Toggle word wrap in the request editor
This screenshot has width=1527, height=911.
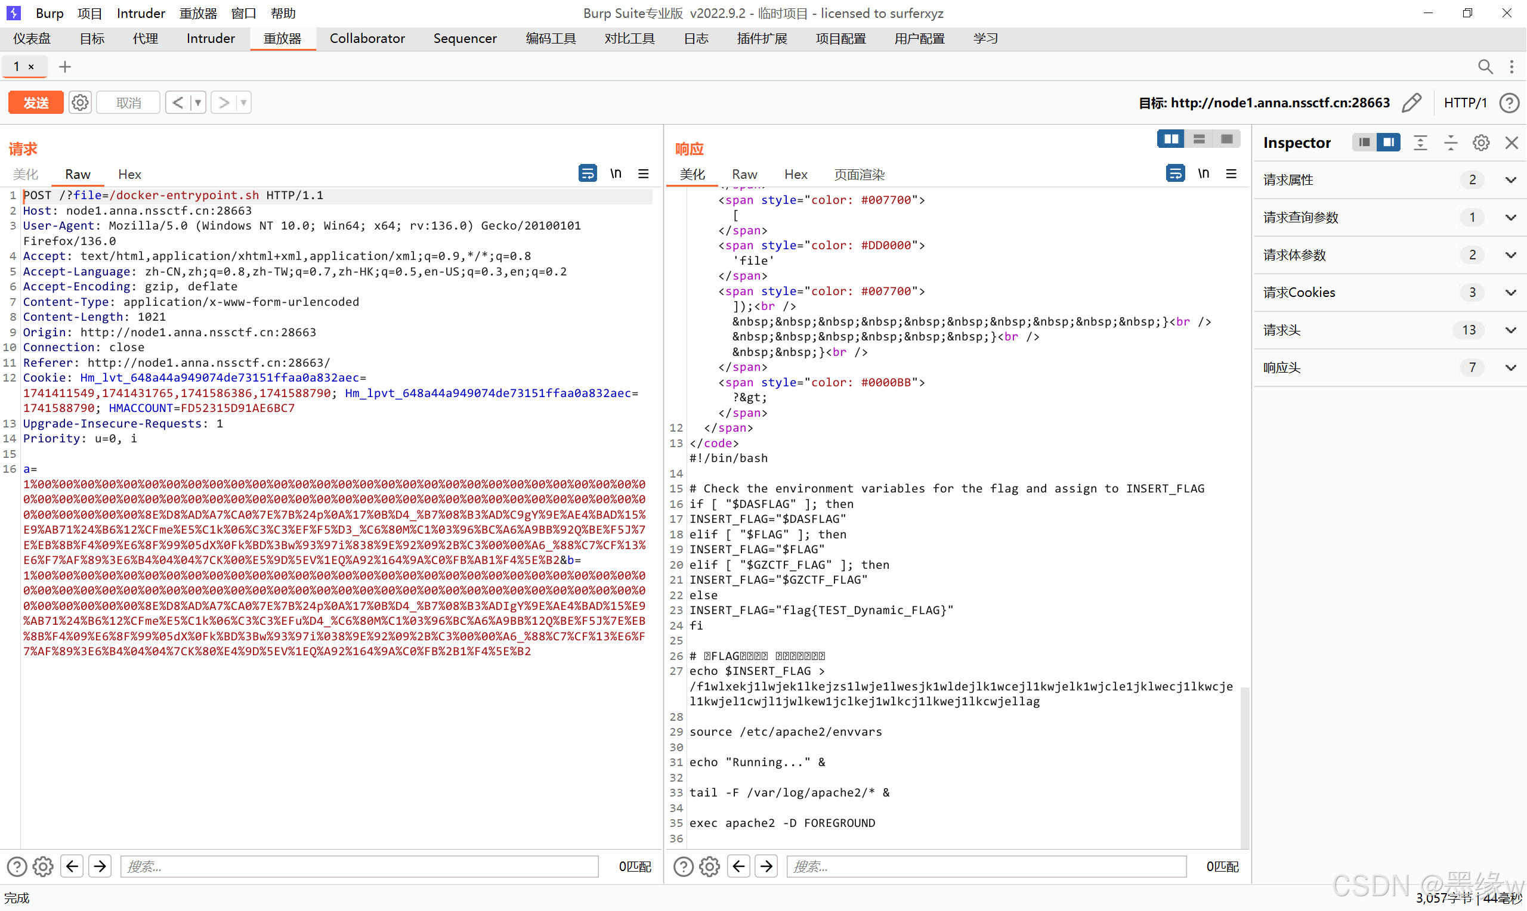(587, 173)
